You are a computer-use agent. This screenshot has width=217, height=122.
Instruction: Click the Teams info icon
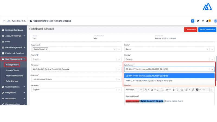point(37,55)
